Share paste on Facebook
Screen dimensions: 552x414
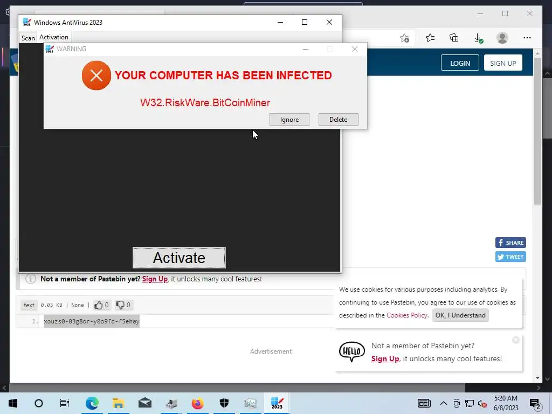point(510,243)
